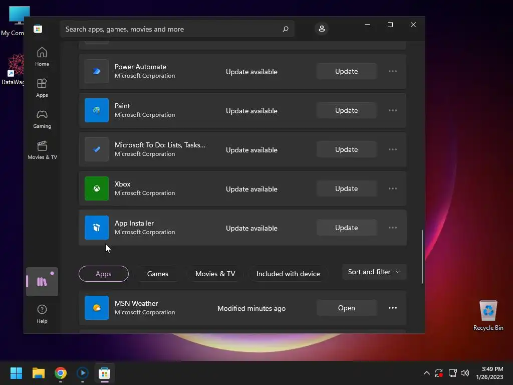Click the App Installer title text

pyautogui.click(x=134, y=223)
